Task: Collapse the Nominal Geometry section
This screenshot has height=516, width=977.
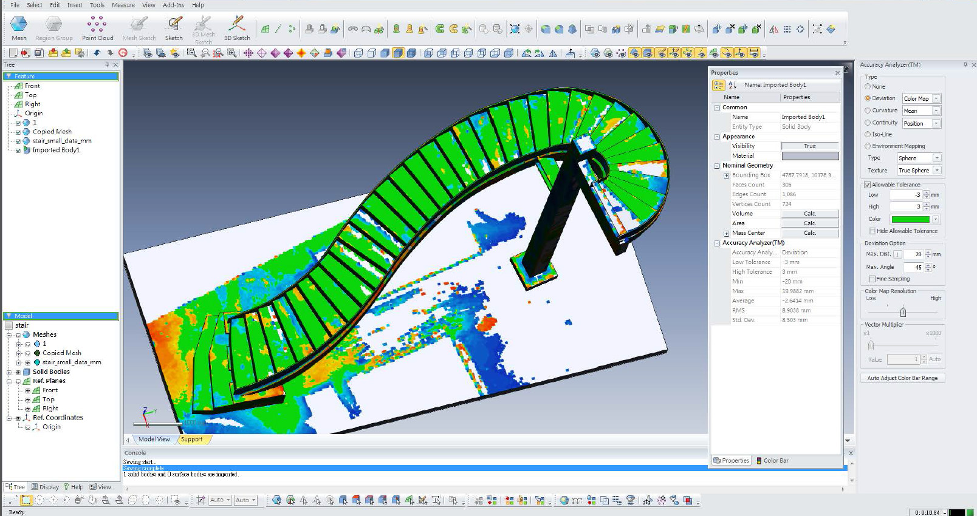Action: click(717, 166)
